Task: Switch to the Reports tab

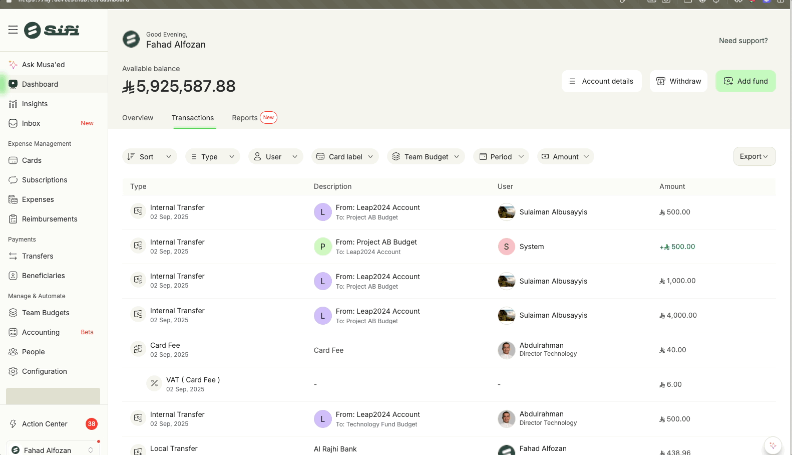Action: [x=245, y=118]
